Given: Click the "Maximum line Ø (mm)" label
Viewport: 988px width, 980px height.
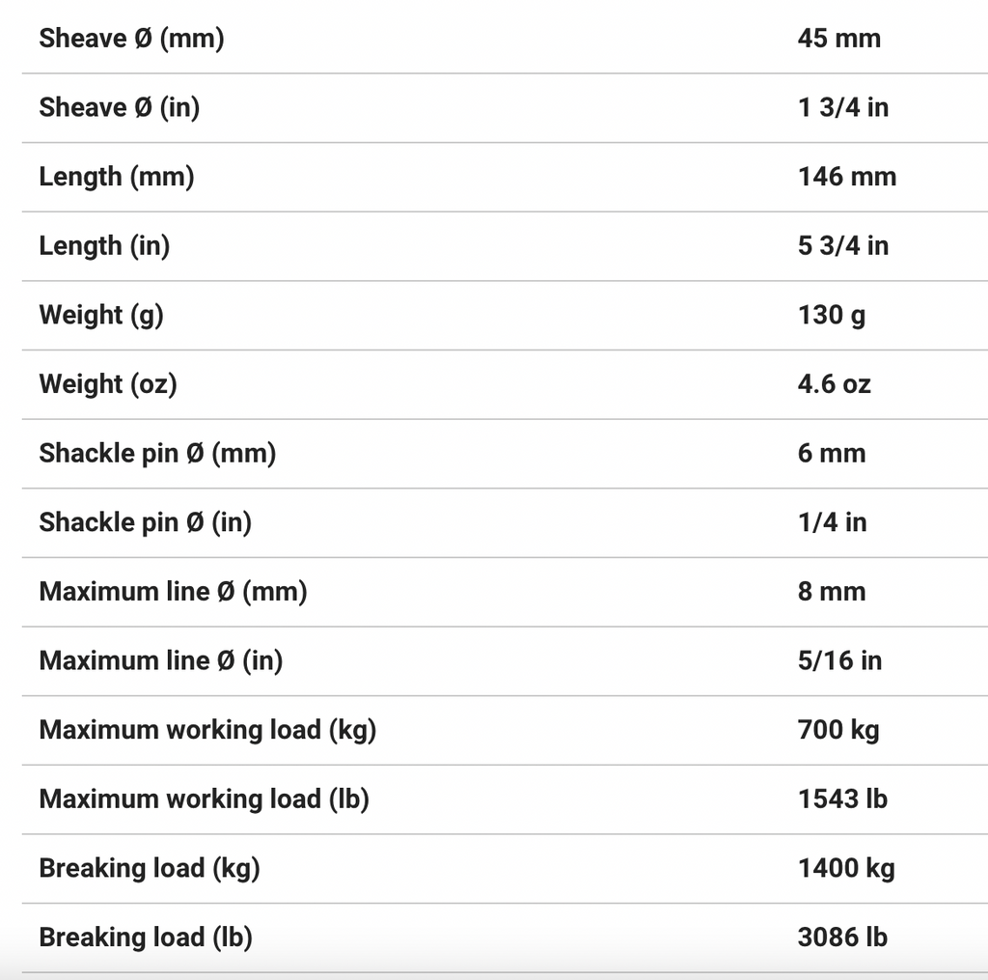Looking at the screenshot, I should click(x=173, y=592).
